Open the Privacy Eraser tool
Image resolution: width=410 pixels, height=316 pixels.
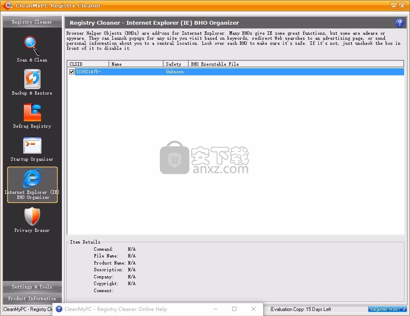(32, 220)
